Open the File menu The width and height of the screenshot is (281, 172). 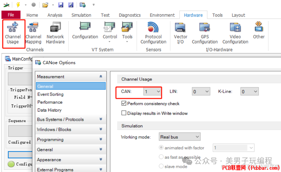point(11,15)
